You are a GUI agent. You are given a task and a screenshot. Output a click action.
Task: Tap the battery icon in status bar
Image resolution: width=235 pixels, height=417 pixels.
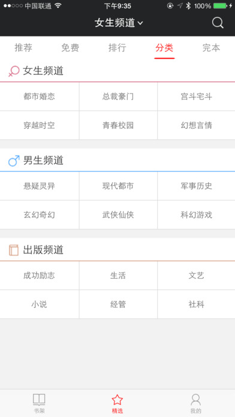click(x=220, y=5)
